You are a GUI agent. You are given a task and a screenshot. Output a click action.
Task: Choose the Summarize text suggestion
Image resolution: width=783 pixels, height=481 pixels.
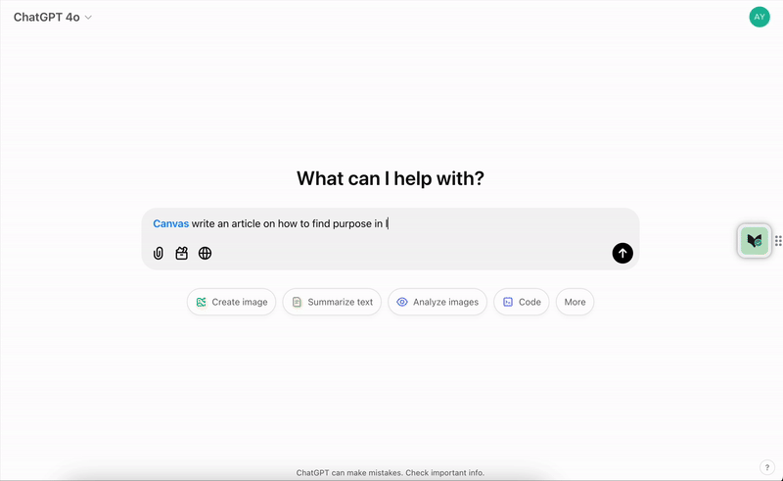pyautogui.click(x=332, y=302)
